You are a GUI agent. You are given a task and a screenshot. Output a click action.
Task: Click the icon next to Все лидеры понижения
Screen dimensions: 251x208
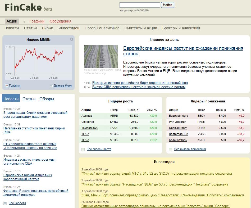171,149
